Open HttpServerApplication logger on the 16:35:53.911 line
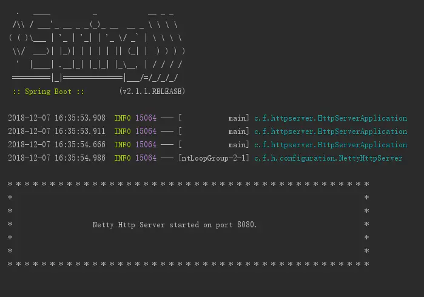Viewport: 424px width, 297px height. pos(331,132)
